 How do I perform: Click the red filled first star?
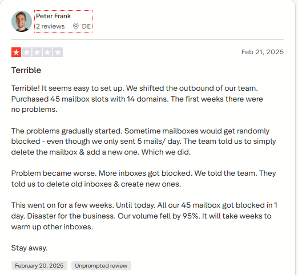pos(16,52)
